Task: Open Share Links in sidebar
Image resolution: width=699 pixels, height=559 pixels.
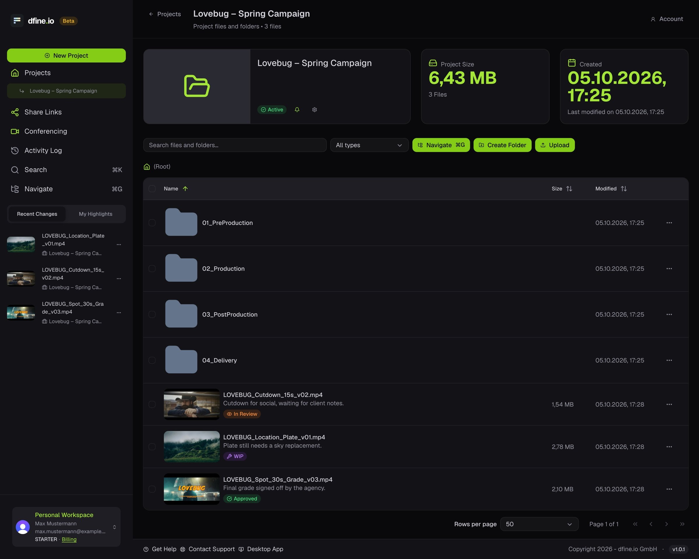Action: click(66, 112)
